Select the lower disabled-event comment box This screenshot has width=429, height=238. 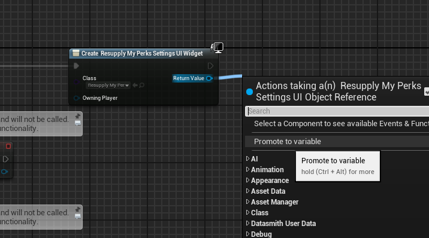click(41, 217)
